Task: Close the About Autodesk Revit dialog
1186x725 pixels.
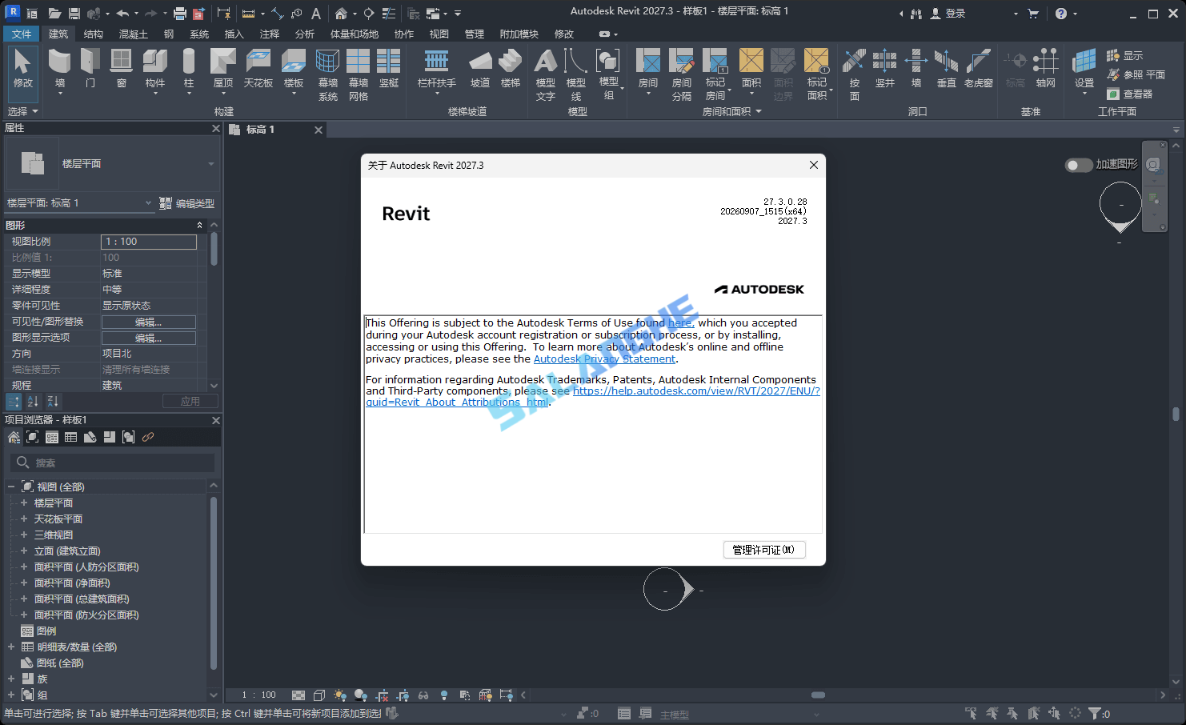Action: pyautogui.click(x=814, y=165)
